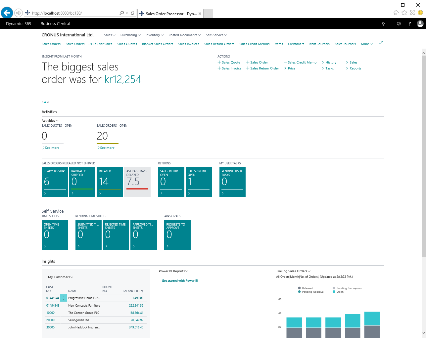Open Sales Invoices list
The image size is (426, 338).
click(x=189, y=44)
